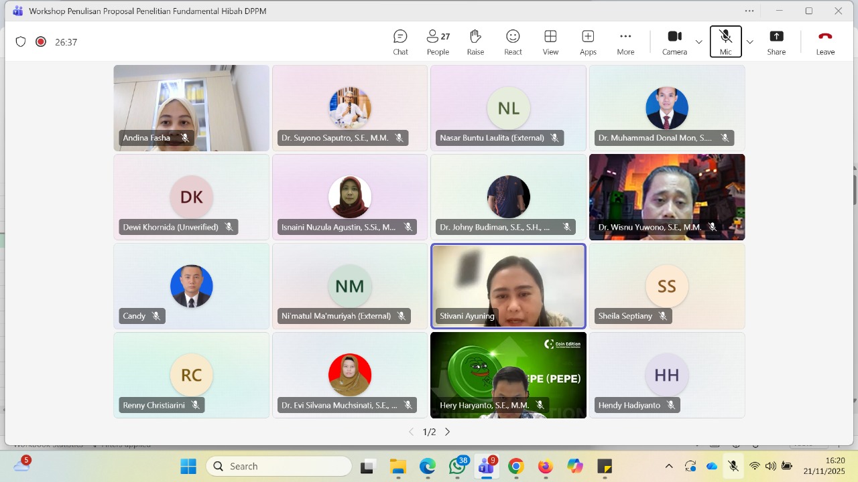Open the meeting Chat panel
Screen dimensions: 858x482
pos(400,42)
